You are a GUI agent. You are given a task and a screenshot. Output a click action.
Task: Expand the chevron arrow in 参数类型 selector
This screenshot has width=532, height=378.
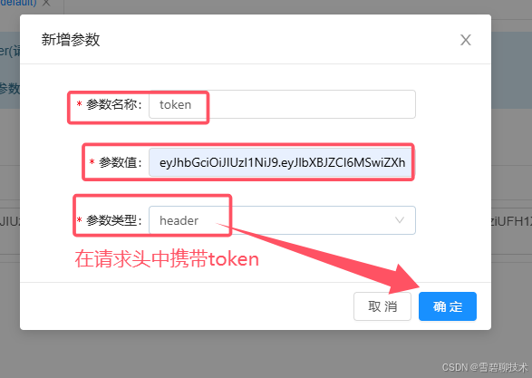point(400,220)
